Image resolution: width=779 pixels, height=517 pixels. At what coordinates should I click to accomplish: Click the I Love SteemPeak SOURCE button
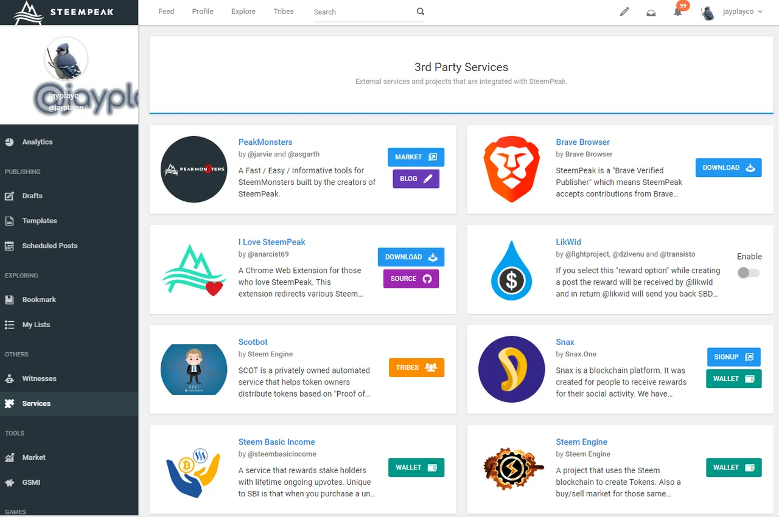click(411, 279)
